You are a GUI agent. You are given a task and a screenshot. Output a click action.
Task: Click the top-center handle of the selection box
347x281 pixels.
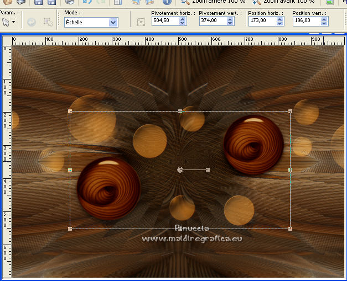180,112
